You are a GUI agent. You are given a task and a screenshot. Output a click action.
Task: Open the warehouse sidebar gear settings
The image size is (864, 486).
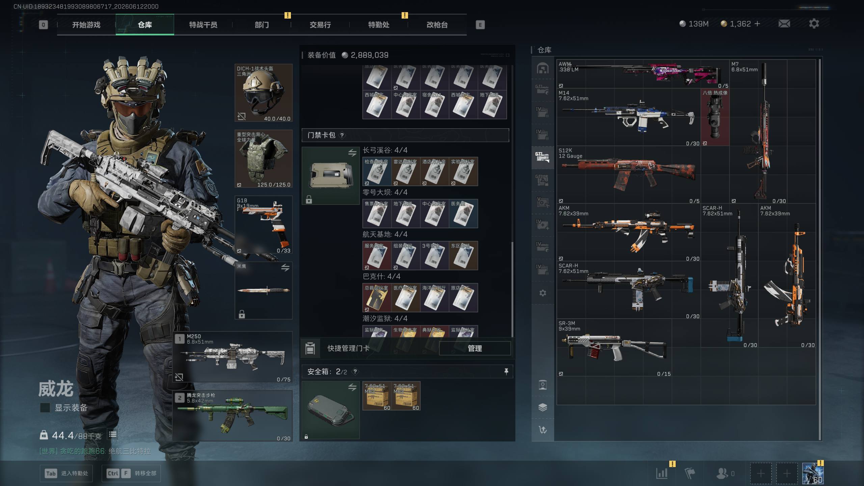[x=543, y=293]
